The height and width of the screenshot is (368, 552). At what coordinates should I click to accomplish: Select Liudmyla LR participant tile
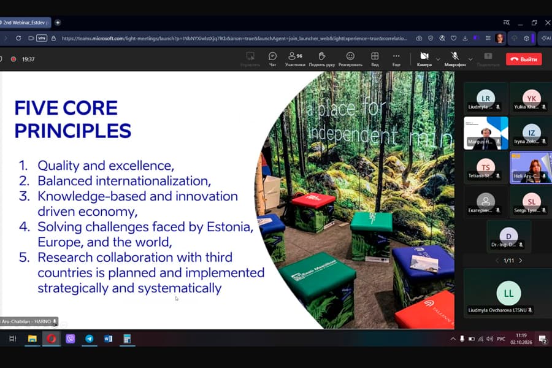pyautogui.click(x=486, y=99)
